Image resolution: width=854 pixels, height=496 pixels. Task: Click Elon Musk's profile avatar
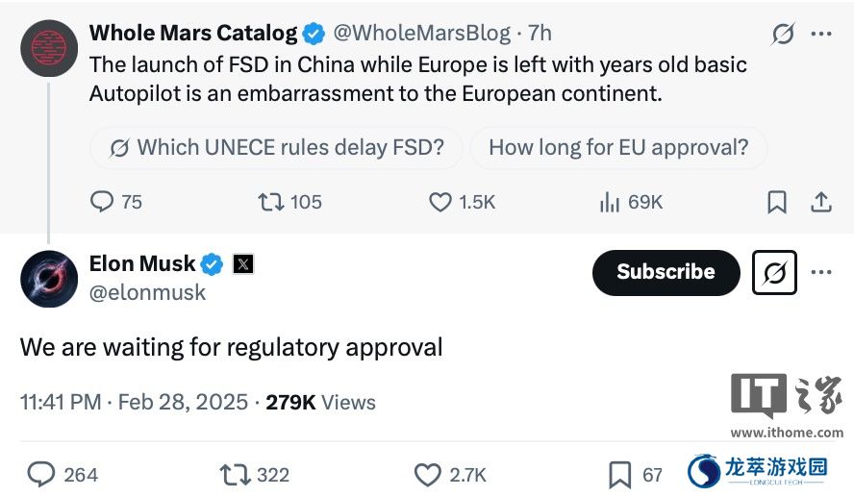(49, 279)
